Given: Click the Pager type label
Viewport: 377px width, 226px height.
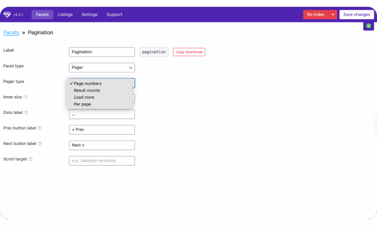Looking at the screenshot, I should pyautogui.click(x=14, y=81).
